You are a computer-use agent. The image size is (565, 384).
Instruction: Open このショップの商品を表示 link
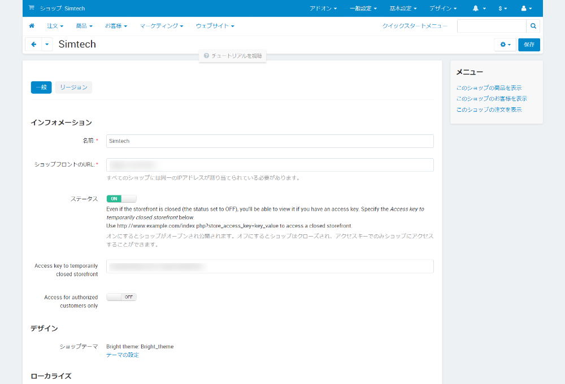pyautogui.click(x=489, y=88)
